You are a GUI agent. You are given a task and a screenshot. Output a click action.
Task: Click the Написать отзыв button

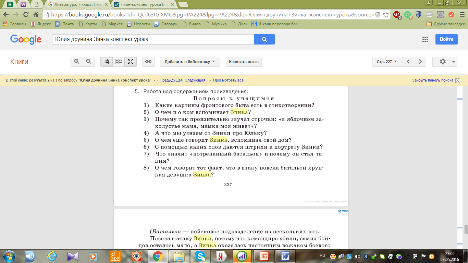click(x=244, y=62)
